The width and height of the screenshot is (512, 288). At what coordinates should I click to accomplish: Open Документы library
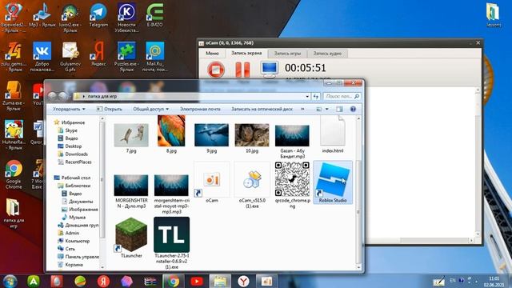[x=81, y=202]
